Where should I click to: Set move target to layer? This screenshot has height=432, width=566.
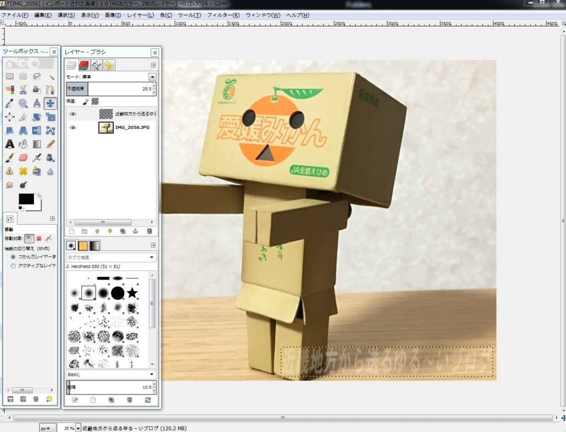click(29, 238)
